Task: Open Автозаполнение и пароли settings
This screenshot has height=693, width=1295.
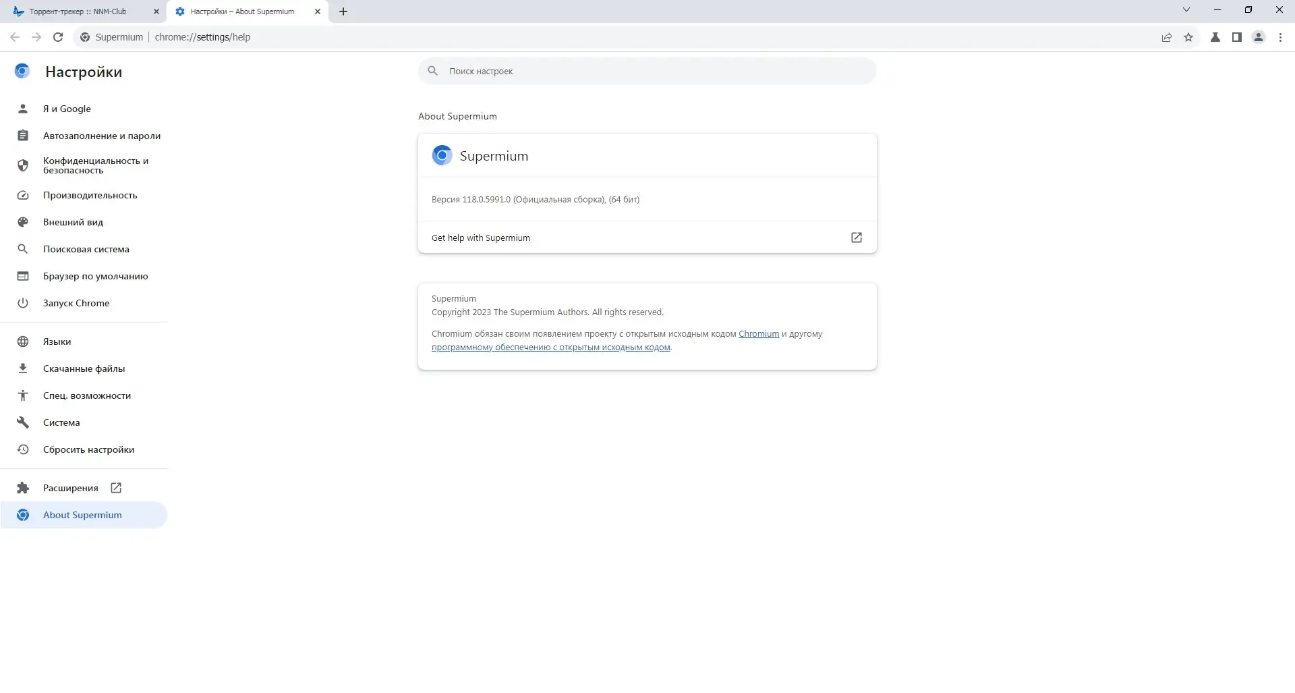Action: (84, 136)
